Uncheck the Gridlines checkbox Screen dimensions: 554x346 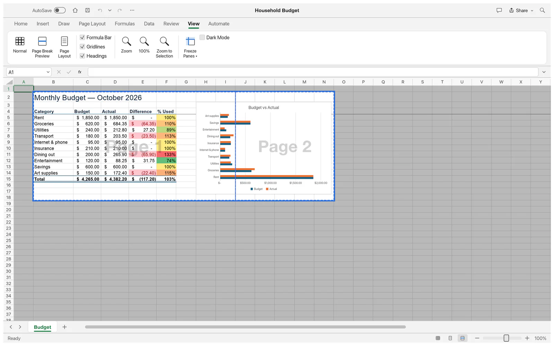tap(82, 47)
